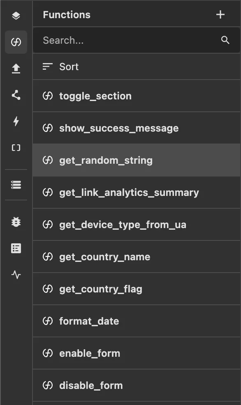The width and height of the screenshot is (241, 405).
Task: Open the Upload panel
Action: 16,69
